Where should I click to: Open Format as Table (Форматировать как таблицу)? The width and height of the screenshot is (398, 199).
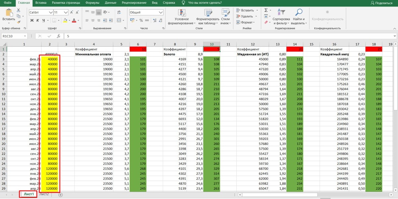[x=208, y=17]
